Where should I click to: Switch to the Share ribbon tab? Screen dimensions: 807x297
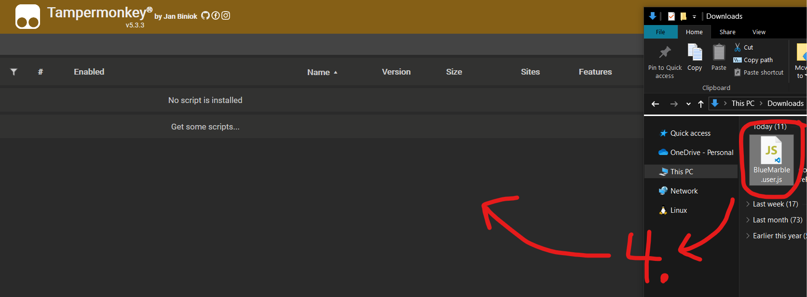coord(727,32)
